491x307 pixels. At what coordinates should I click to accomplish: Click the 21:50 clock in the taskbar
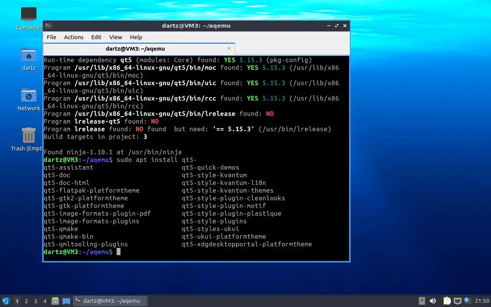482,301
